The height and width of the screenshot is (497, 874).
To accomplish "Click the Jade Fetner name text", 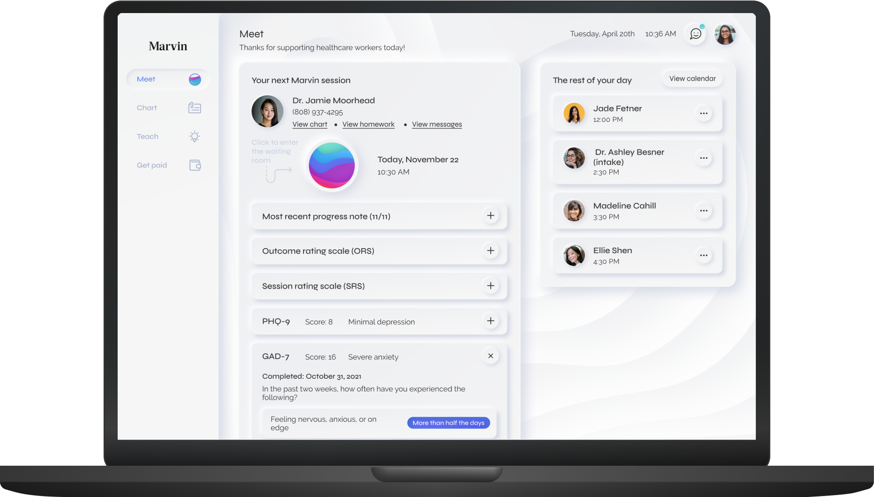I will click(x=617, y=108).
